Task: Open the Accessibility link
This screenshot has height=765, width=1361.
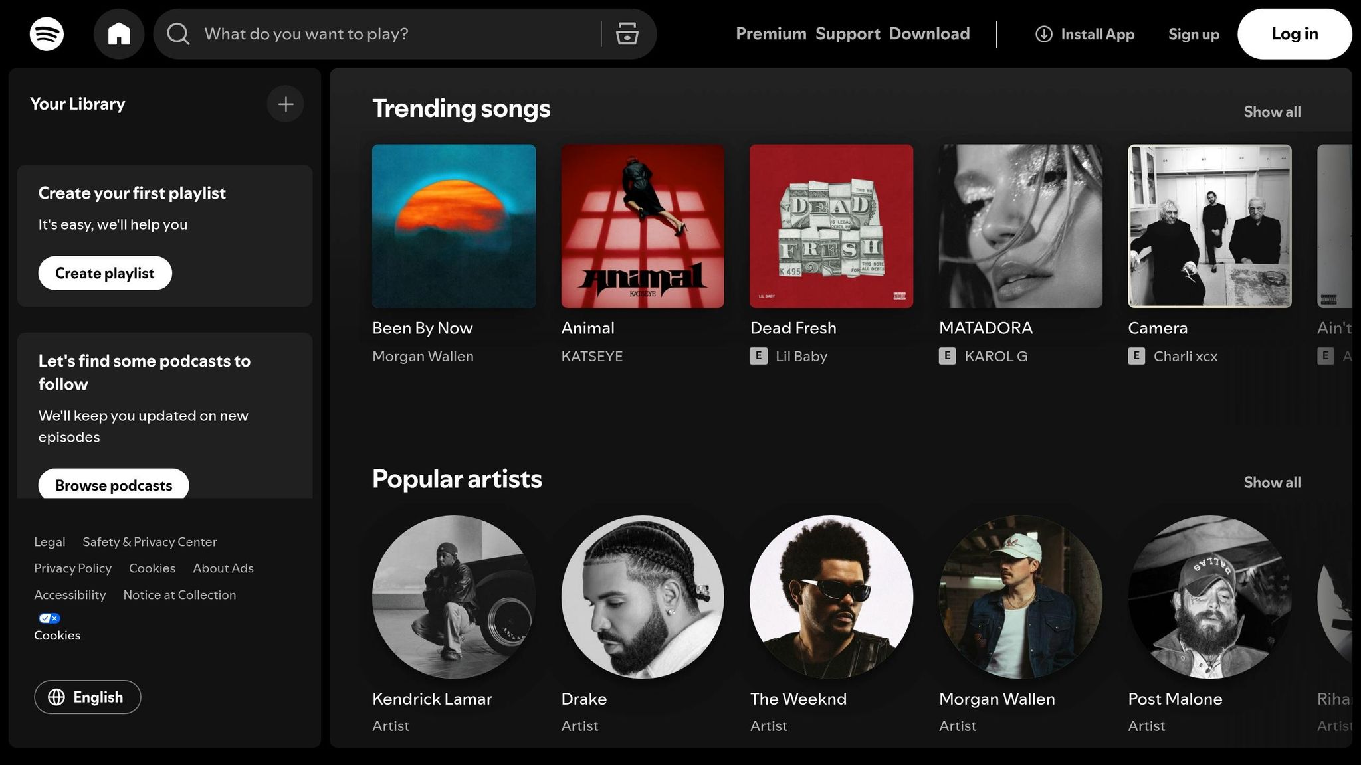Action: click(70, 595)
